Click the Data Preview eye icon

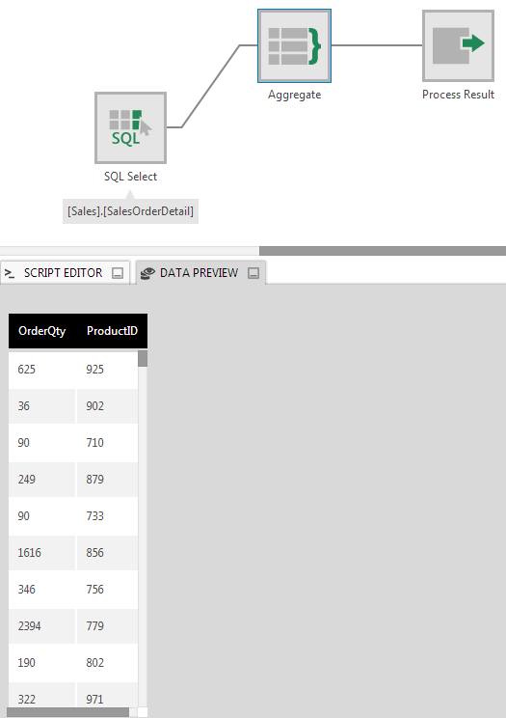(147, 273)
